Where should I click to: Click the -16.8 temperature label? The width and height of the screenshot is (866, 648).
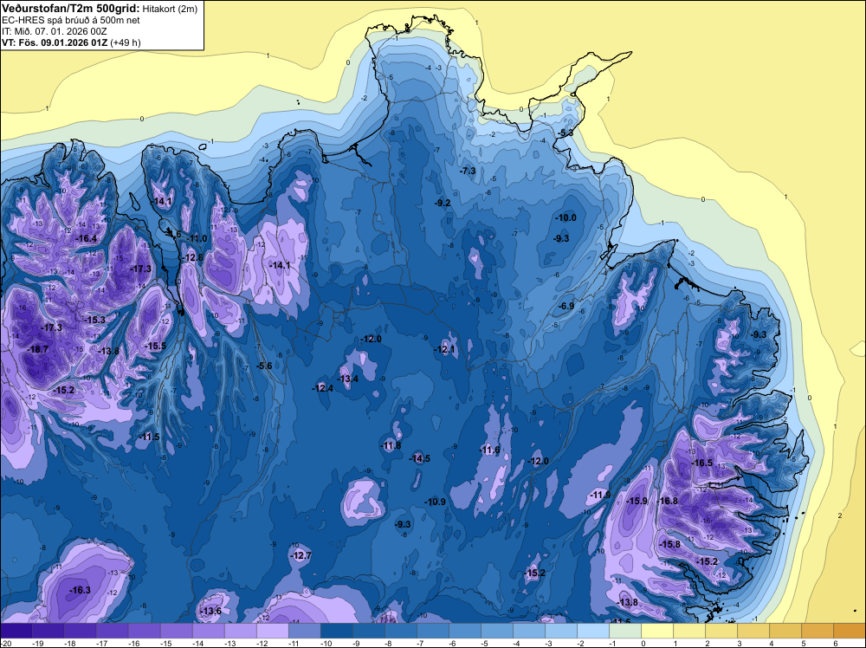[667, 501]
